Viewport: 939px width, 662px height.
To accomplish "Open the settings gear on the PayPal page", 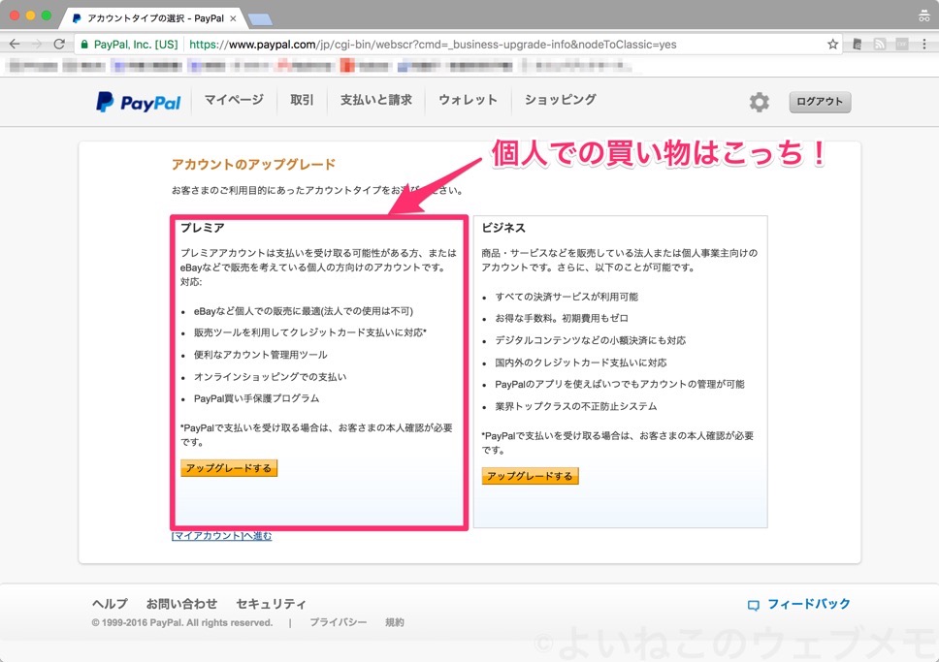I will [x=760, y=101].
